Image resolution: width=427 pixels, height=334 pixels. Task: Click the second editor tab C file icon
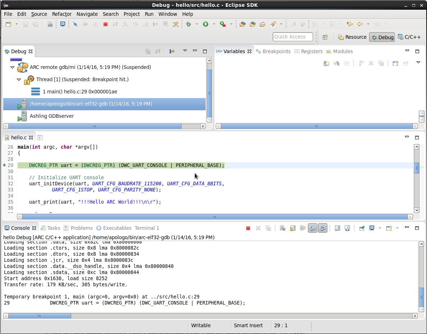[x=40, y=138]
